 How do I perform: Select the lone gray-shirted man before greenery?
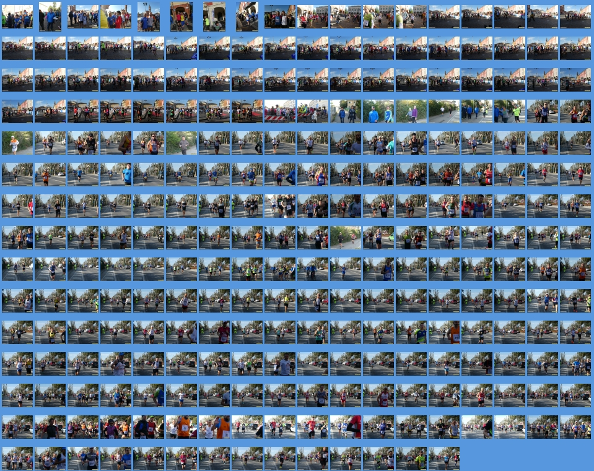181,143
